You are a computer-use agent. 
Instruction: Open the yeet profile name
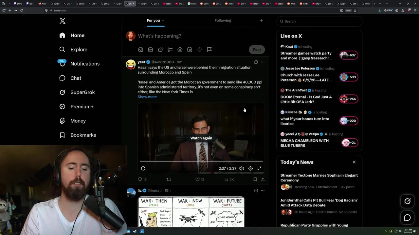141,62
